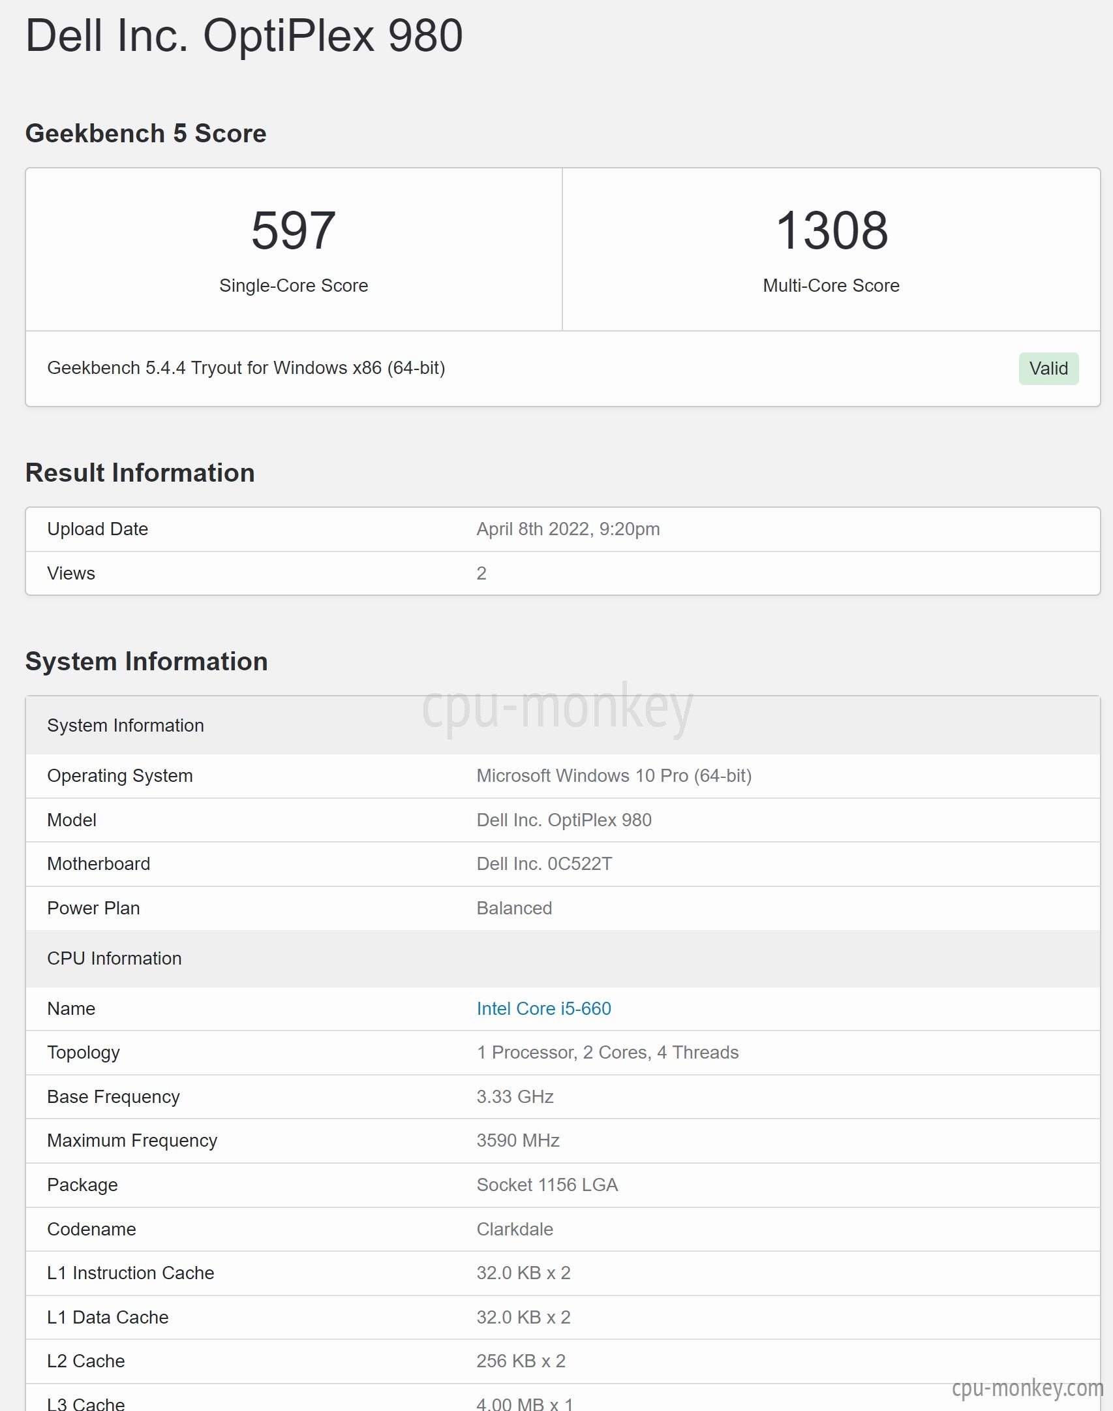Screen dimensions: 1113x1411
Task: Select the upload date April 8th 2022, 9:20pm
Action: tap(568, 529)
